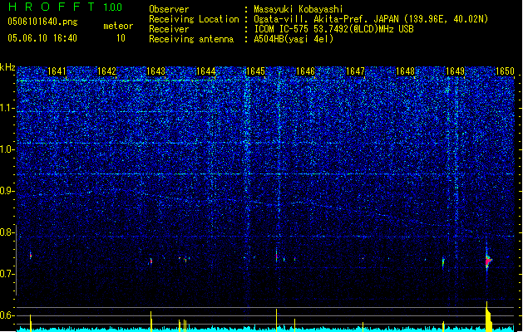Click the 1.1 kHz axis label

[7, 108]
